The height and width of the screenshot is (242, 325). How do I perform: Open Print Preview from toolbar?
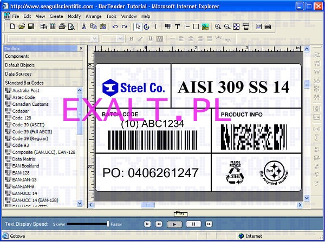[71, 26]
